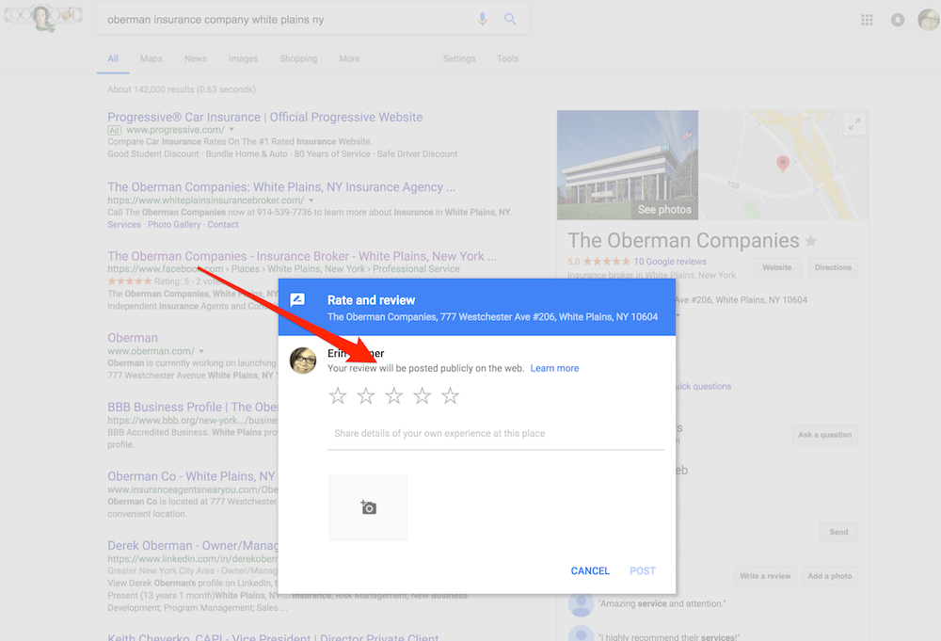Open 'Oberman Co - White Plains, NY' result

(191, 476)
